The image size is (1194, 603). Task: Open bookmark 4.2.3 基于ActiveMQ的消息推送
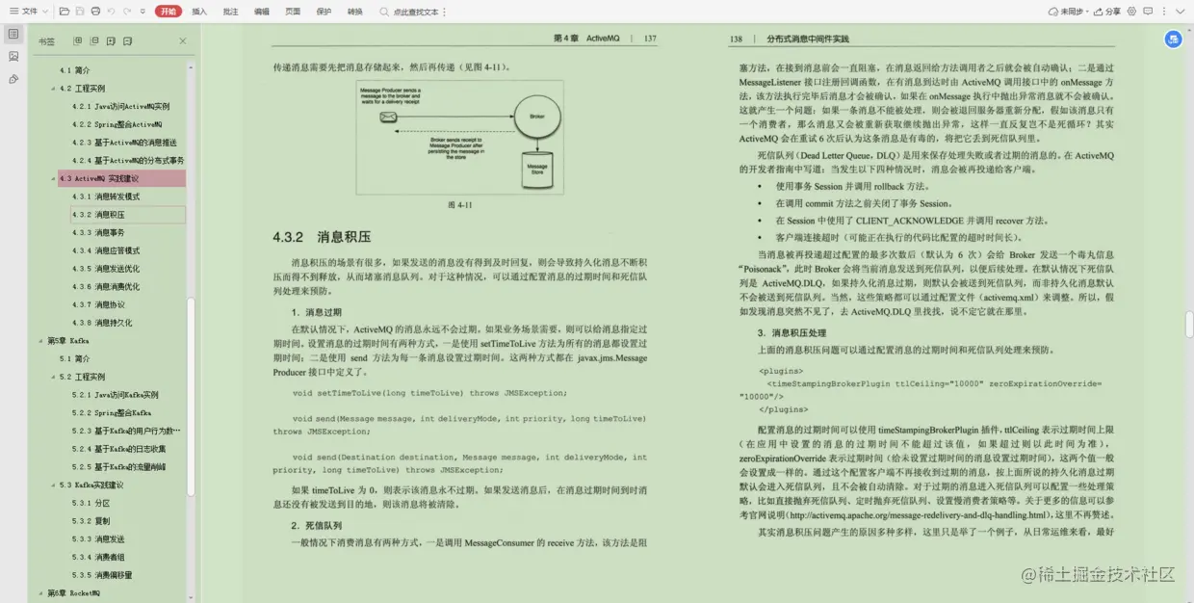click(124, 142)
